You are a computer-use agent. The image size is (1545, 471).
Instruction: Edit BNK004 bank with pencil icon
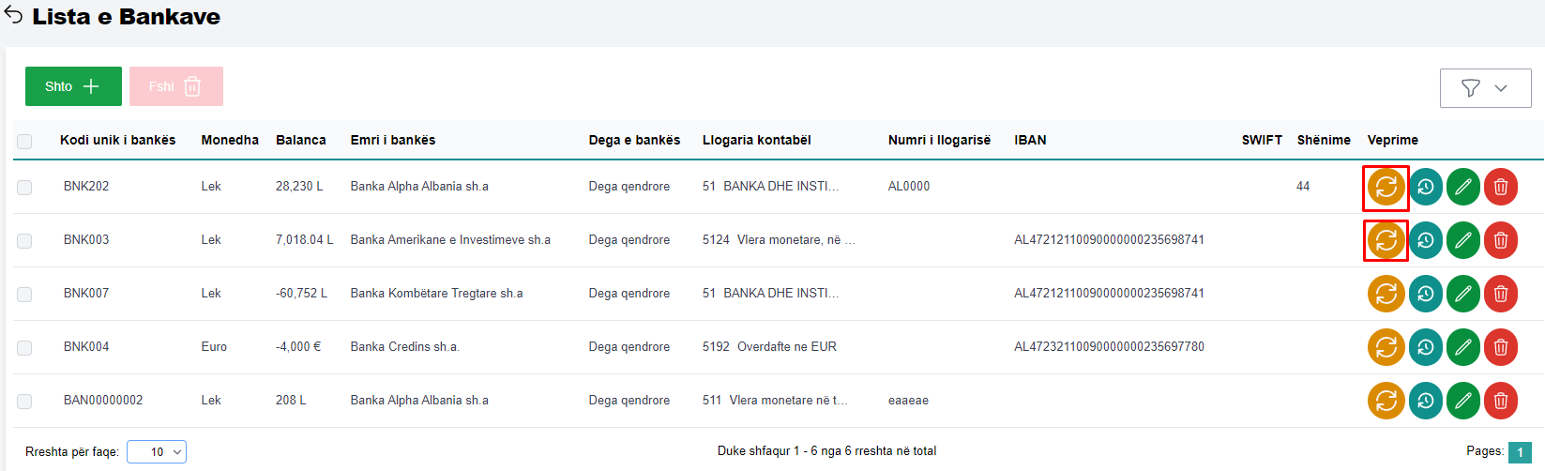[x=1462, y=347]
